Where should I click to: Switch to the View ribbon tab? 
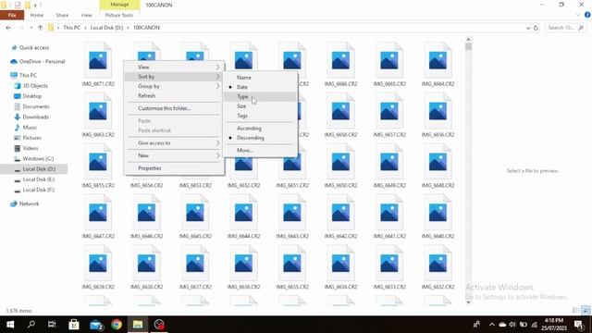(86, 15)
